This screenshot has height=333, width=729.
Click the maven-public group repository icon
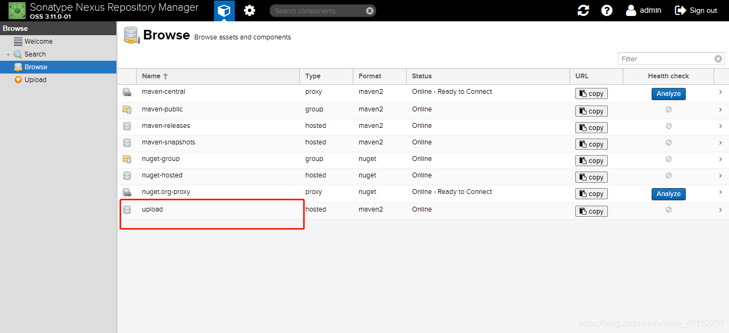127,110
